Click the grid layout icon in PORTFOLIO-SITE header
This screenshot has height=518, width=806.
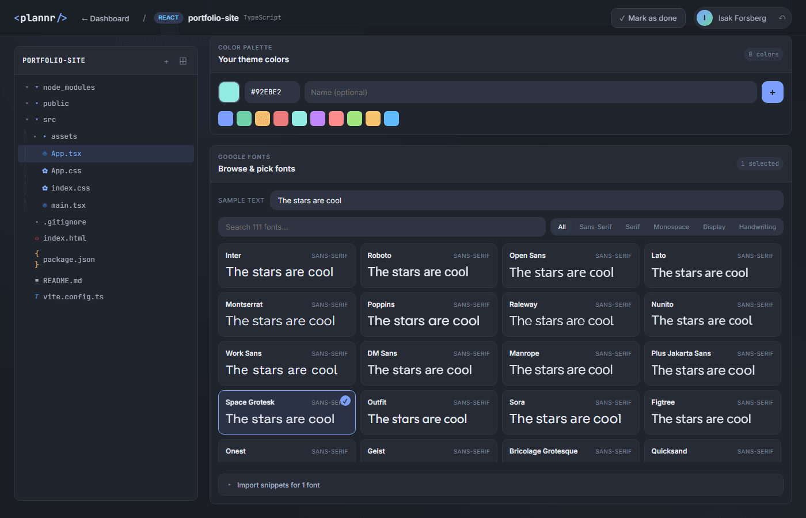tap(183, 61)
